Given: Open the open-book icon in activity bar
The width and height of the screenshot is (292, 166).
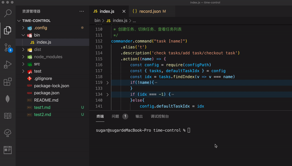Looking at the screenshot, I should coord(8,116).
